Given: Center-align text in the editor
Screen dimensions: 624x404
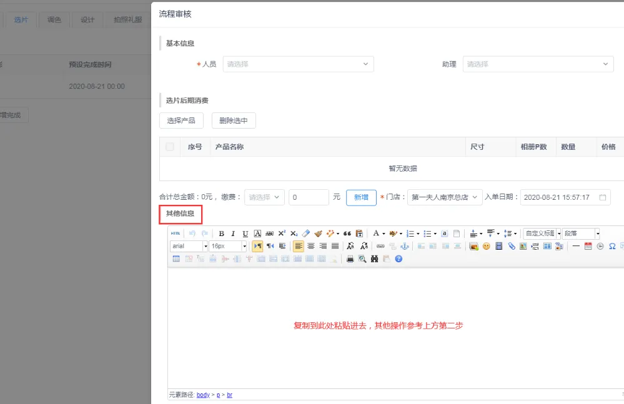Looking at the screenshot, I should point(310,246).
